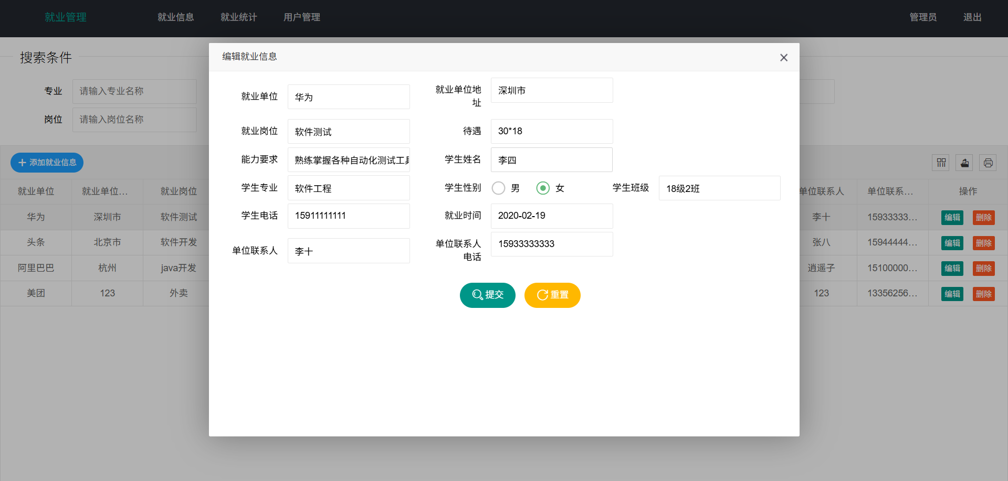
Task: Select the 男 gender radio button
Action: (x=498, y=188)
